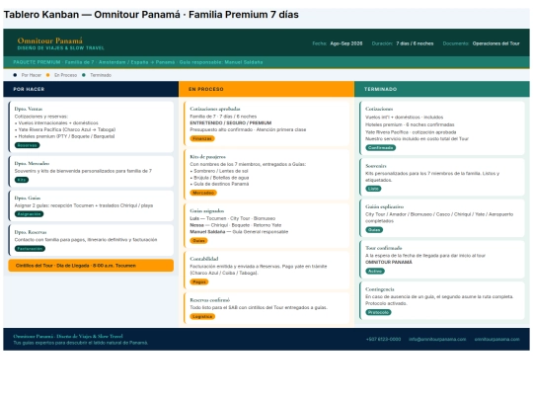Screen dimensions: 533x400
Task: Click the Kits tag on Dpto. Mercadeo card
Action: (22, 180)
